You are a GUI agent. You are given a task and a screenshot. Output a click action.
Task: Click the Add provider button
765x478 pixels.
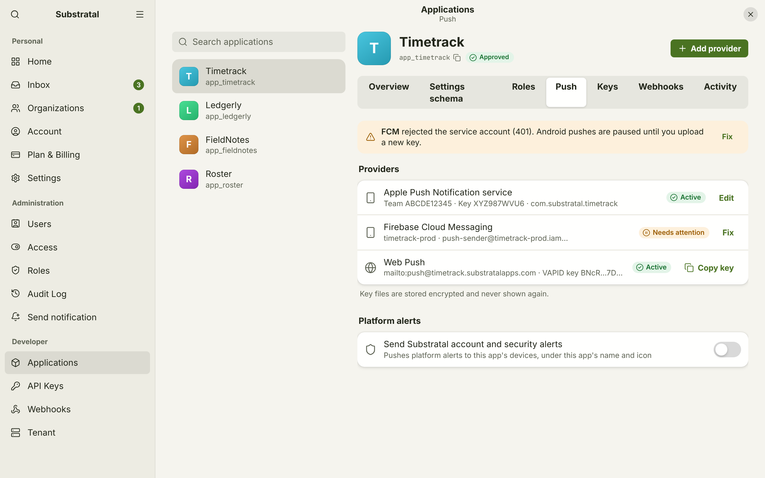click(709, 48)
